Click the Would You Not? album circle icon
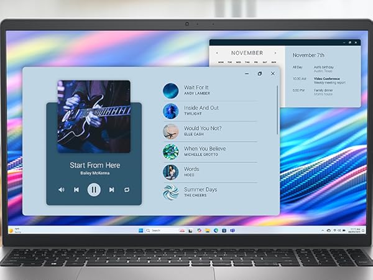Image resolution: width=373 pixels, height=280 pixels. (170, 132)
